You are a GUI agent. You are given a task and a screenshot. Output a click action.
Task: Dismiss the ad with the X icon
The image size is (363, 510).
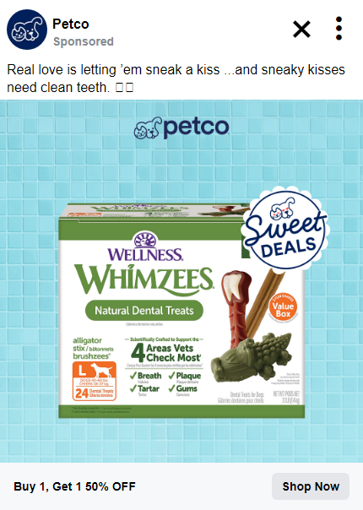coord(301,30)
